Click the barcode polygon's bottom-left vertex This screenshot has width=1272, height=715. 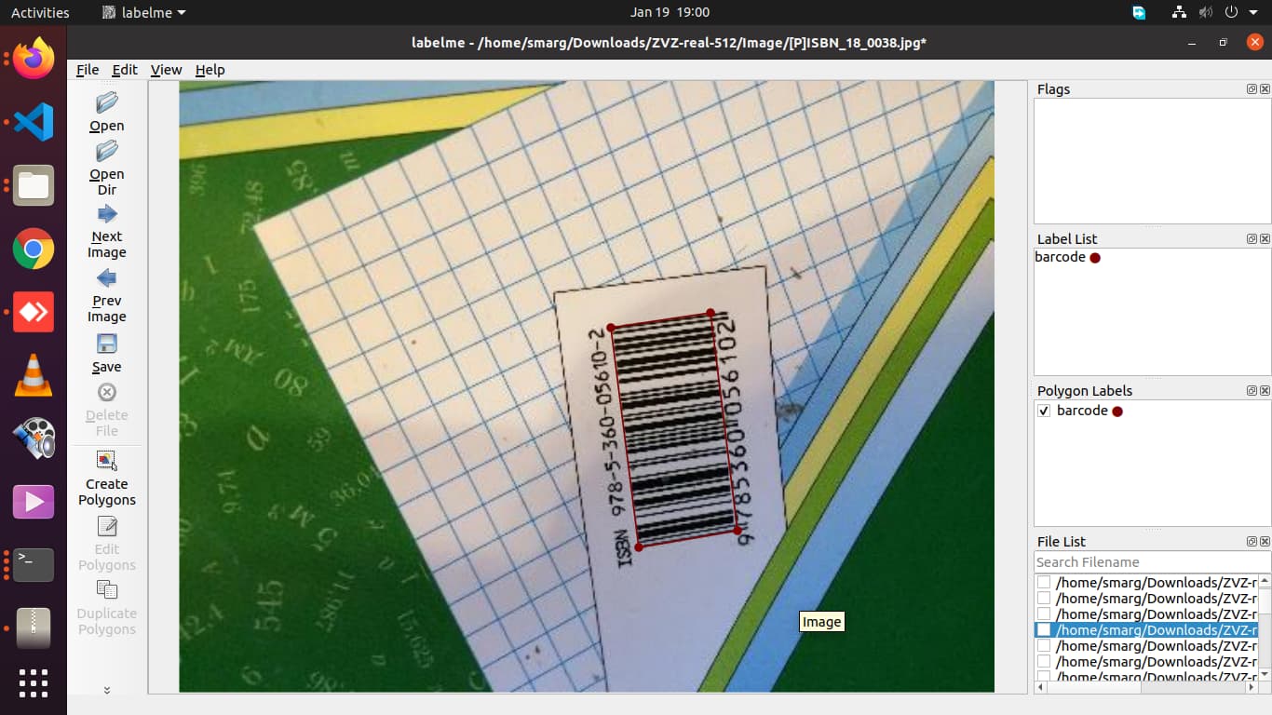639,547
